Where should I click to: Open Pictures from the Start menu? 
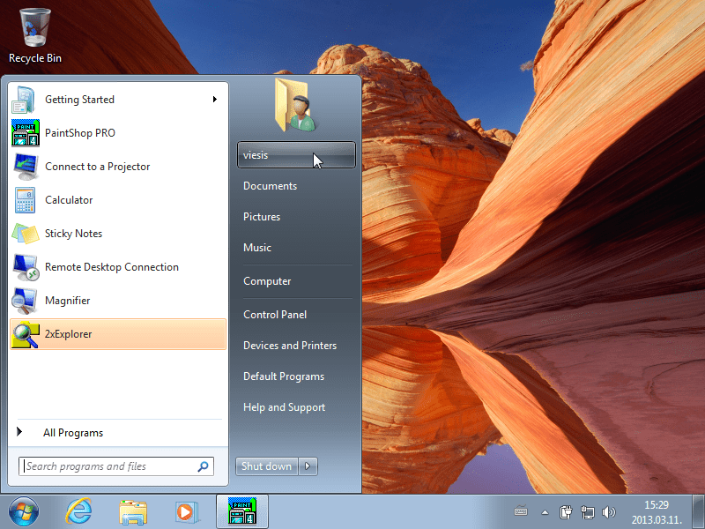click(261, 217)
